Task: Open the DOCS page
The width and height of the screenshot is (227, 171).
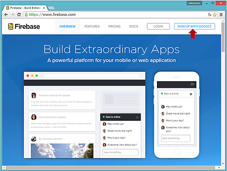Action: pyautogui.click(x=134, y=26)
